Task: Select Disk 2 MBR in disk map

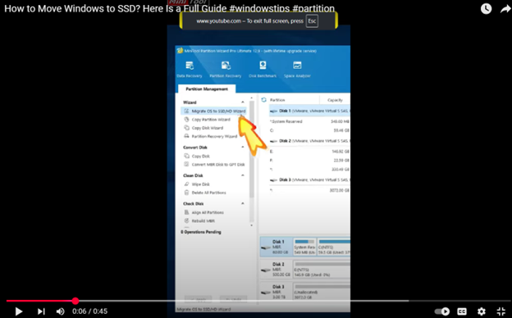Action: point(276,270)
